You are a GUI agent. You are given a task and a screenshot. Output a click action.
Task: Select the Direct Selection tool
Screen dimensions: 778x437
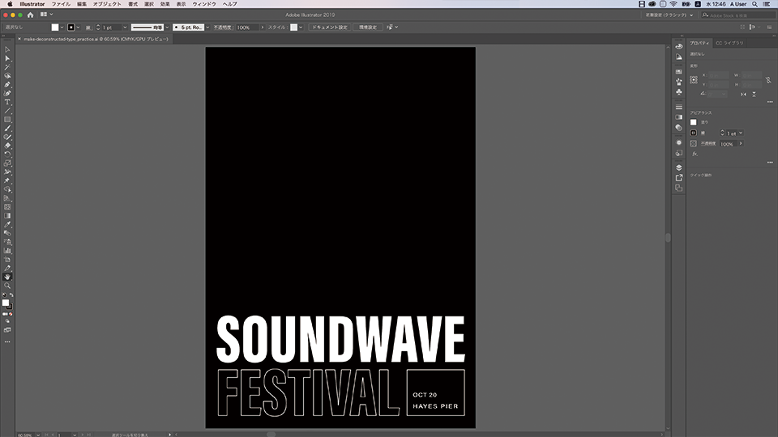[x=7, y=58]
